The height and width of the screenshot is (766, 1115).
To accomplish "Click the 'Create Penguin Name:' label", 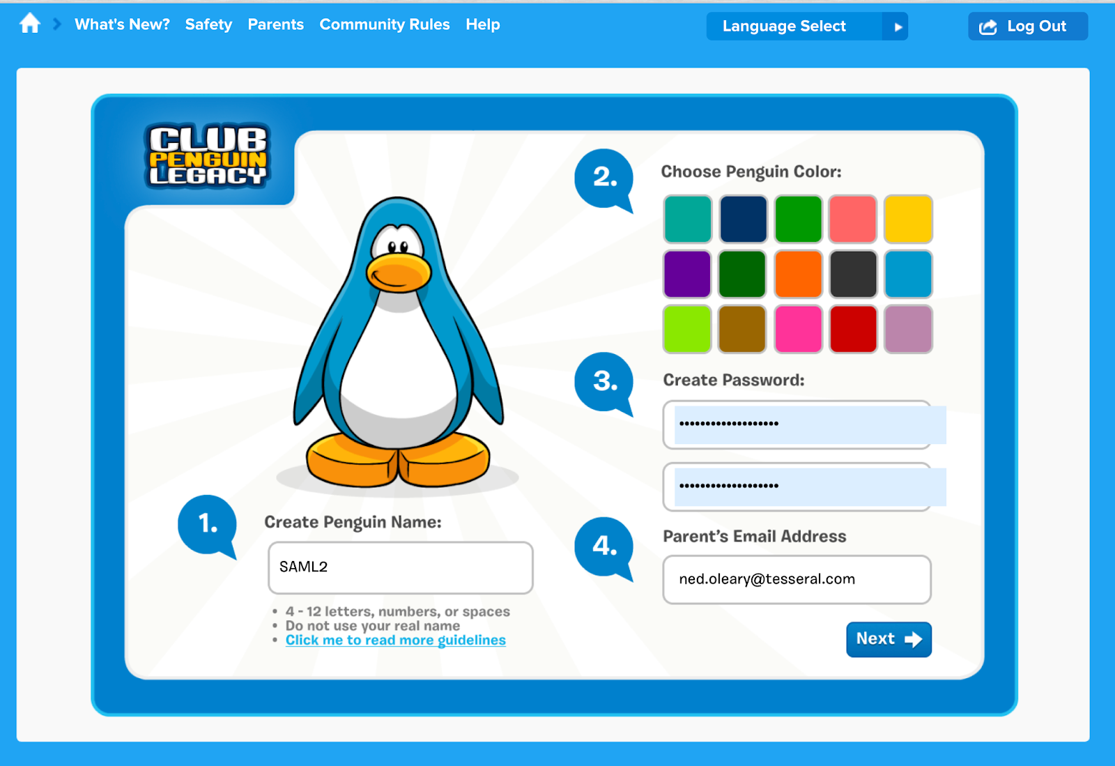I will click(x=353, y=522).
